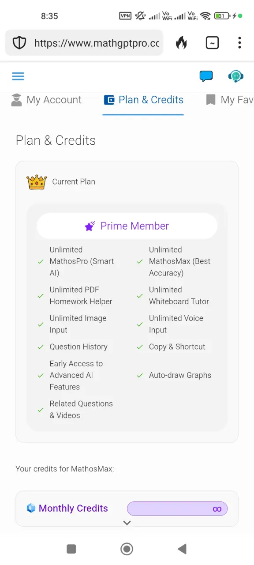Tap the Android home button
This screenshot has width=254, height=565.
[127, 549]
